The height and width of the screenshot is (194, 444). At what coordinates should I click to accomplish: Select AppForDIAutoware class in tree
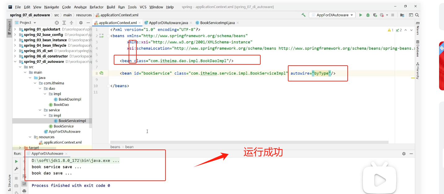(64, 131)
